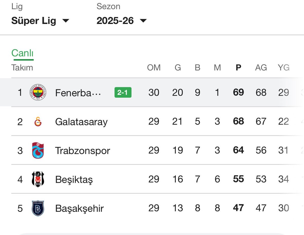Click Fenerbahçe's 69 points value

point(238,92)
